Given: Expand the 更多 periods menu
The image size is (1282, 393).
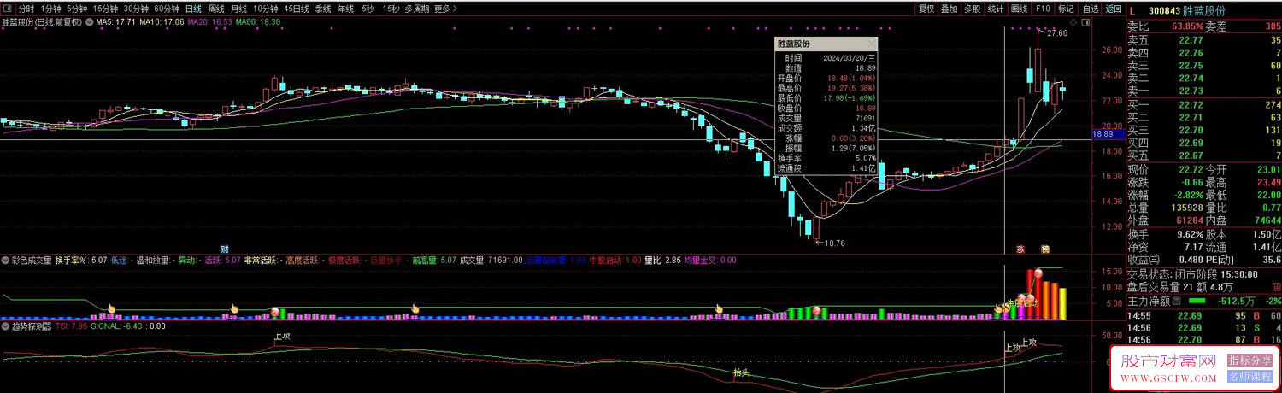Looking at the screenshot, I should (444, 9).
